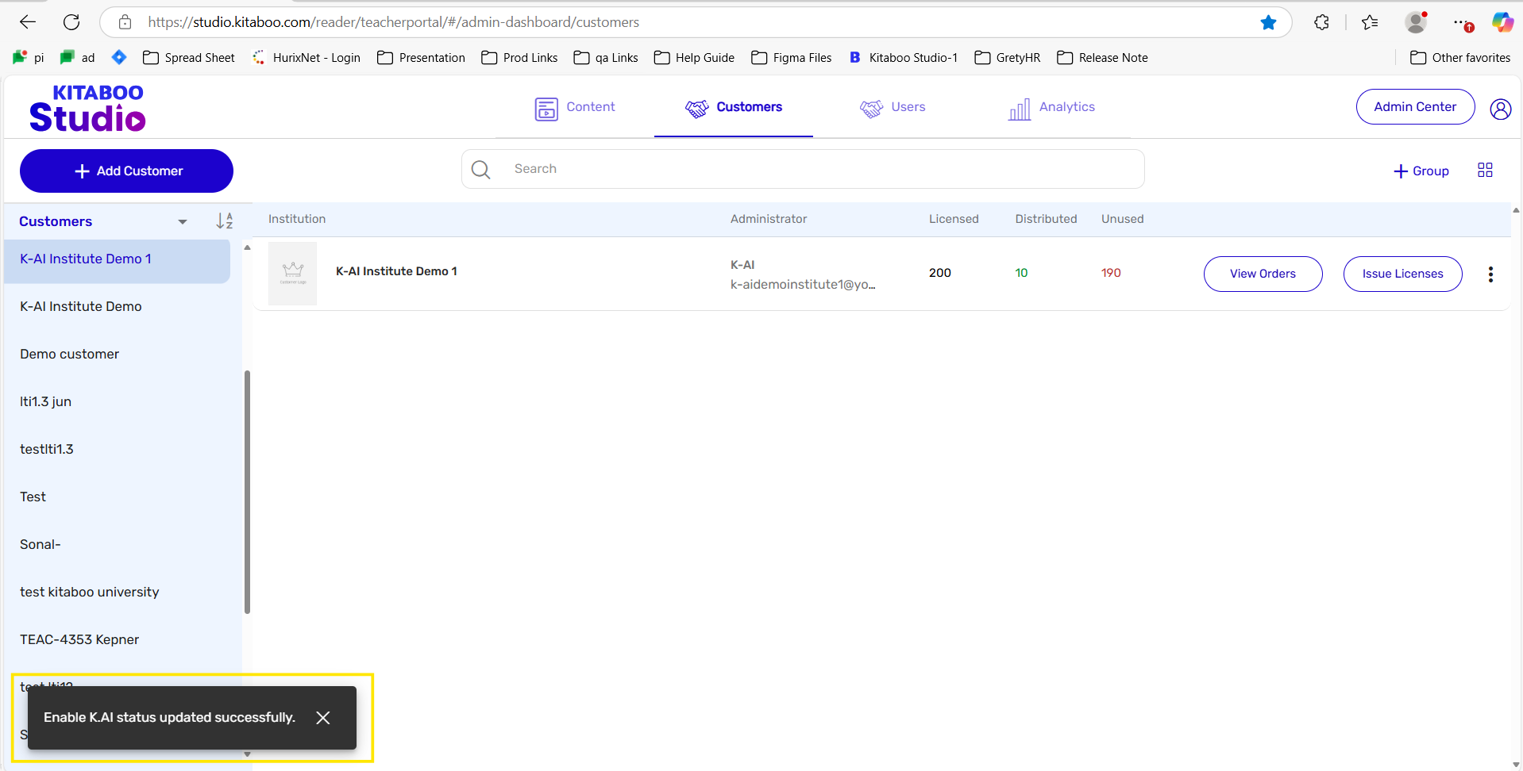This screenshot has width=1523, height=771.
Task: Click the Institution column header
Action: (x=297, y=220)
